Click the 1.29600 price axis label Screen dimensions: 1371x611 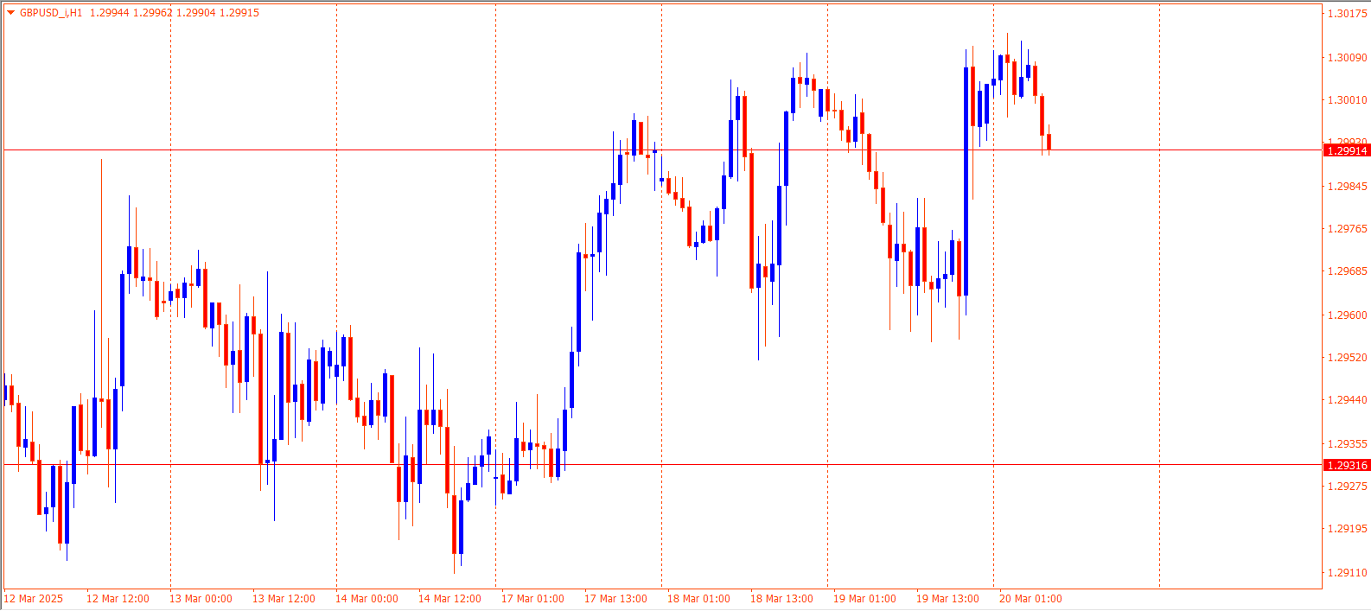(1348, 315)
